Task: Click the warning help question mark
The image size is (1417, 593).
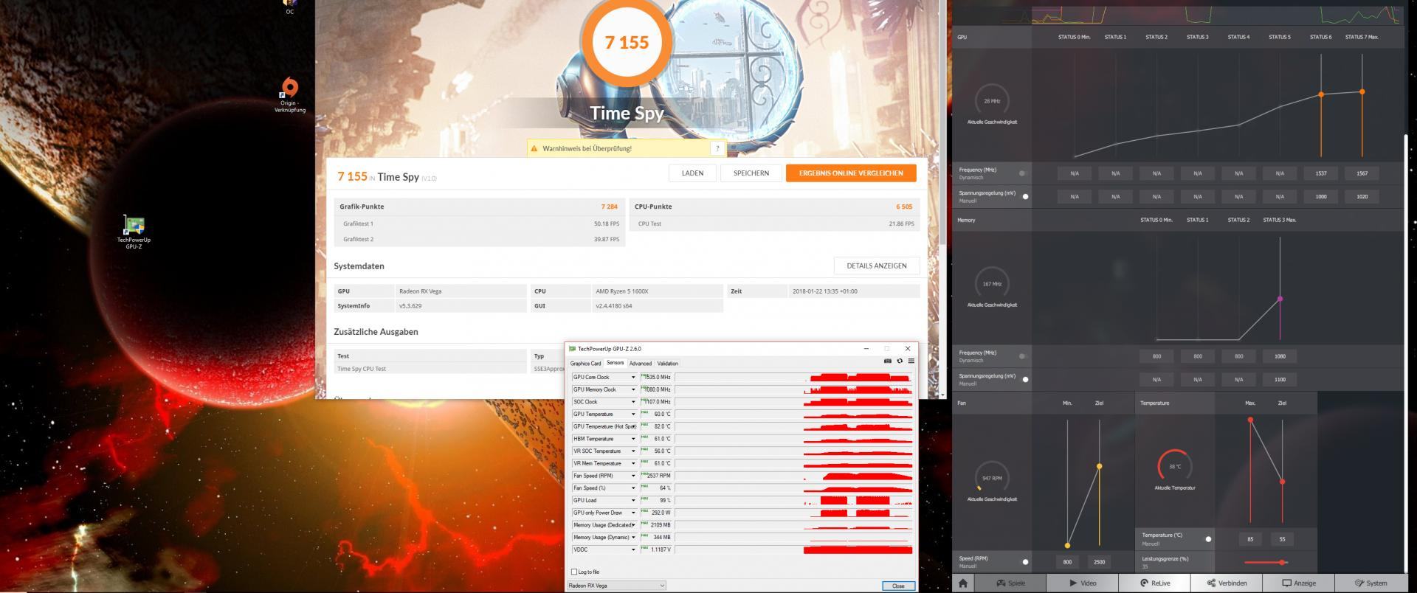Action: click(x=717, y=148)
